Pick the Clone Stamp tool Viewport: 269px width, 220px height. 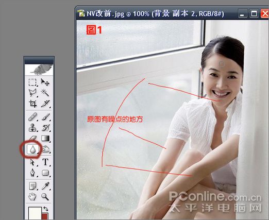[32, 128]
